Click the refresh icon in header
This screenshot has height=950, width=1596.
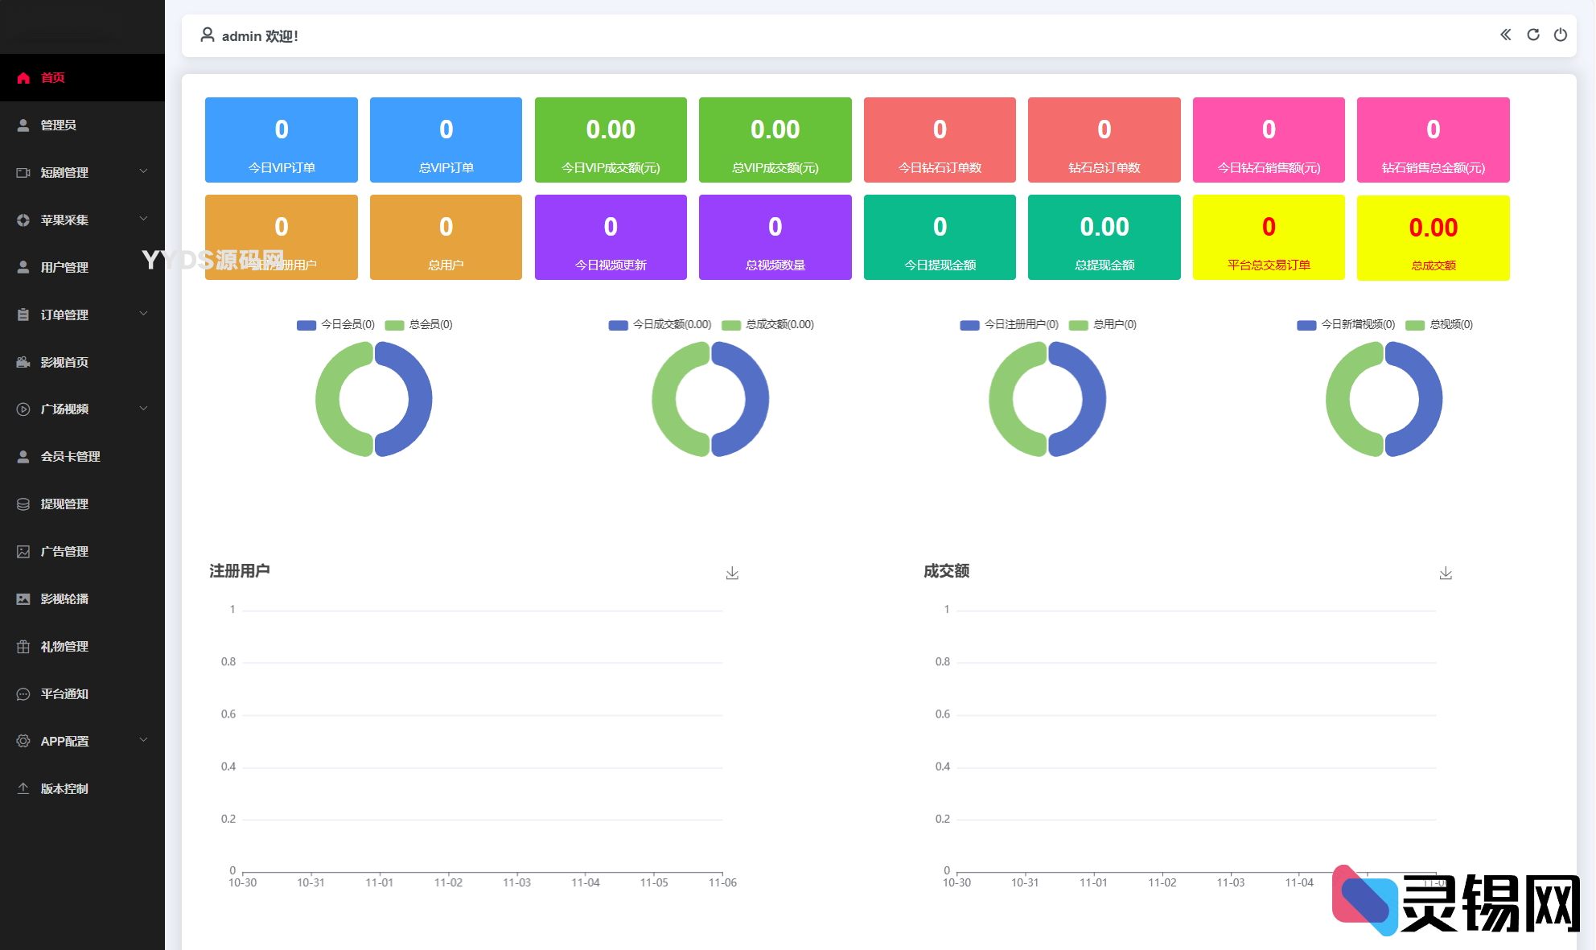[x=1533, y=35]
